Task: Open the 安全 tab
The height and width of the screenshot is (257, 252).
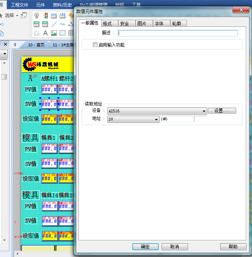Action: tap(124, 23)
